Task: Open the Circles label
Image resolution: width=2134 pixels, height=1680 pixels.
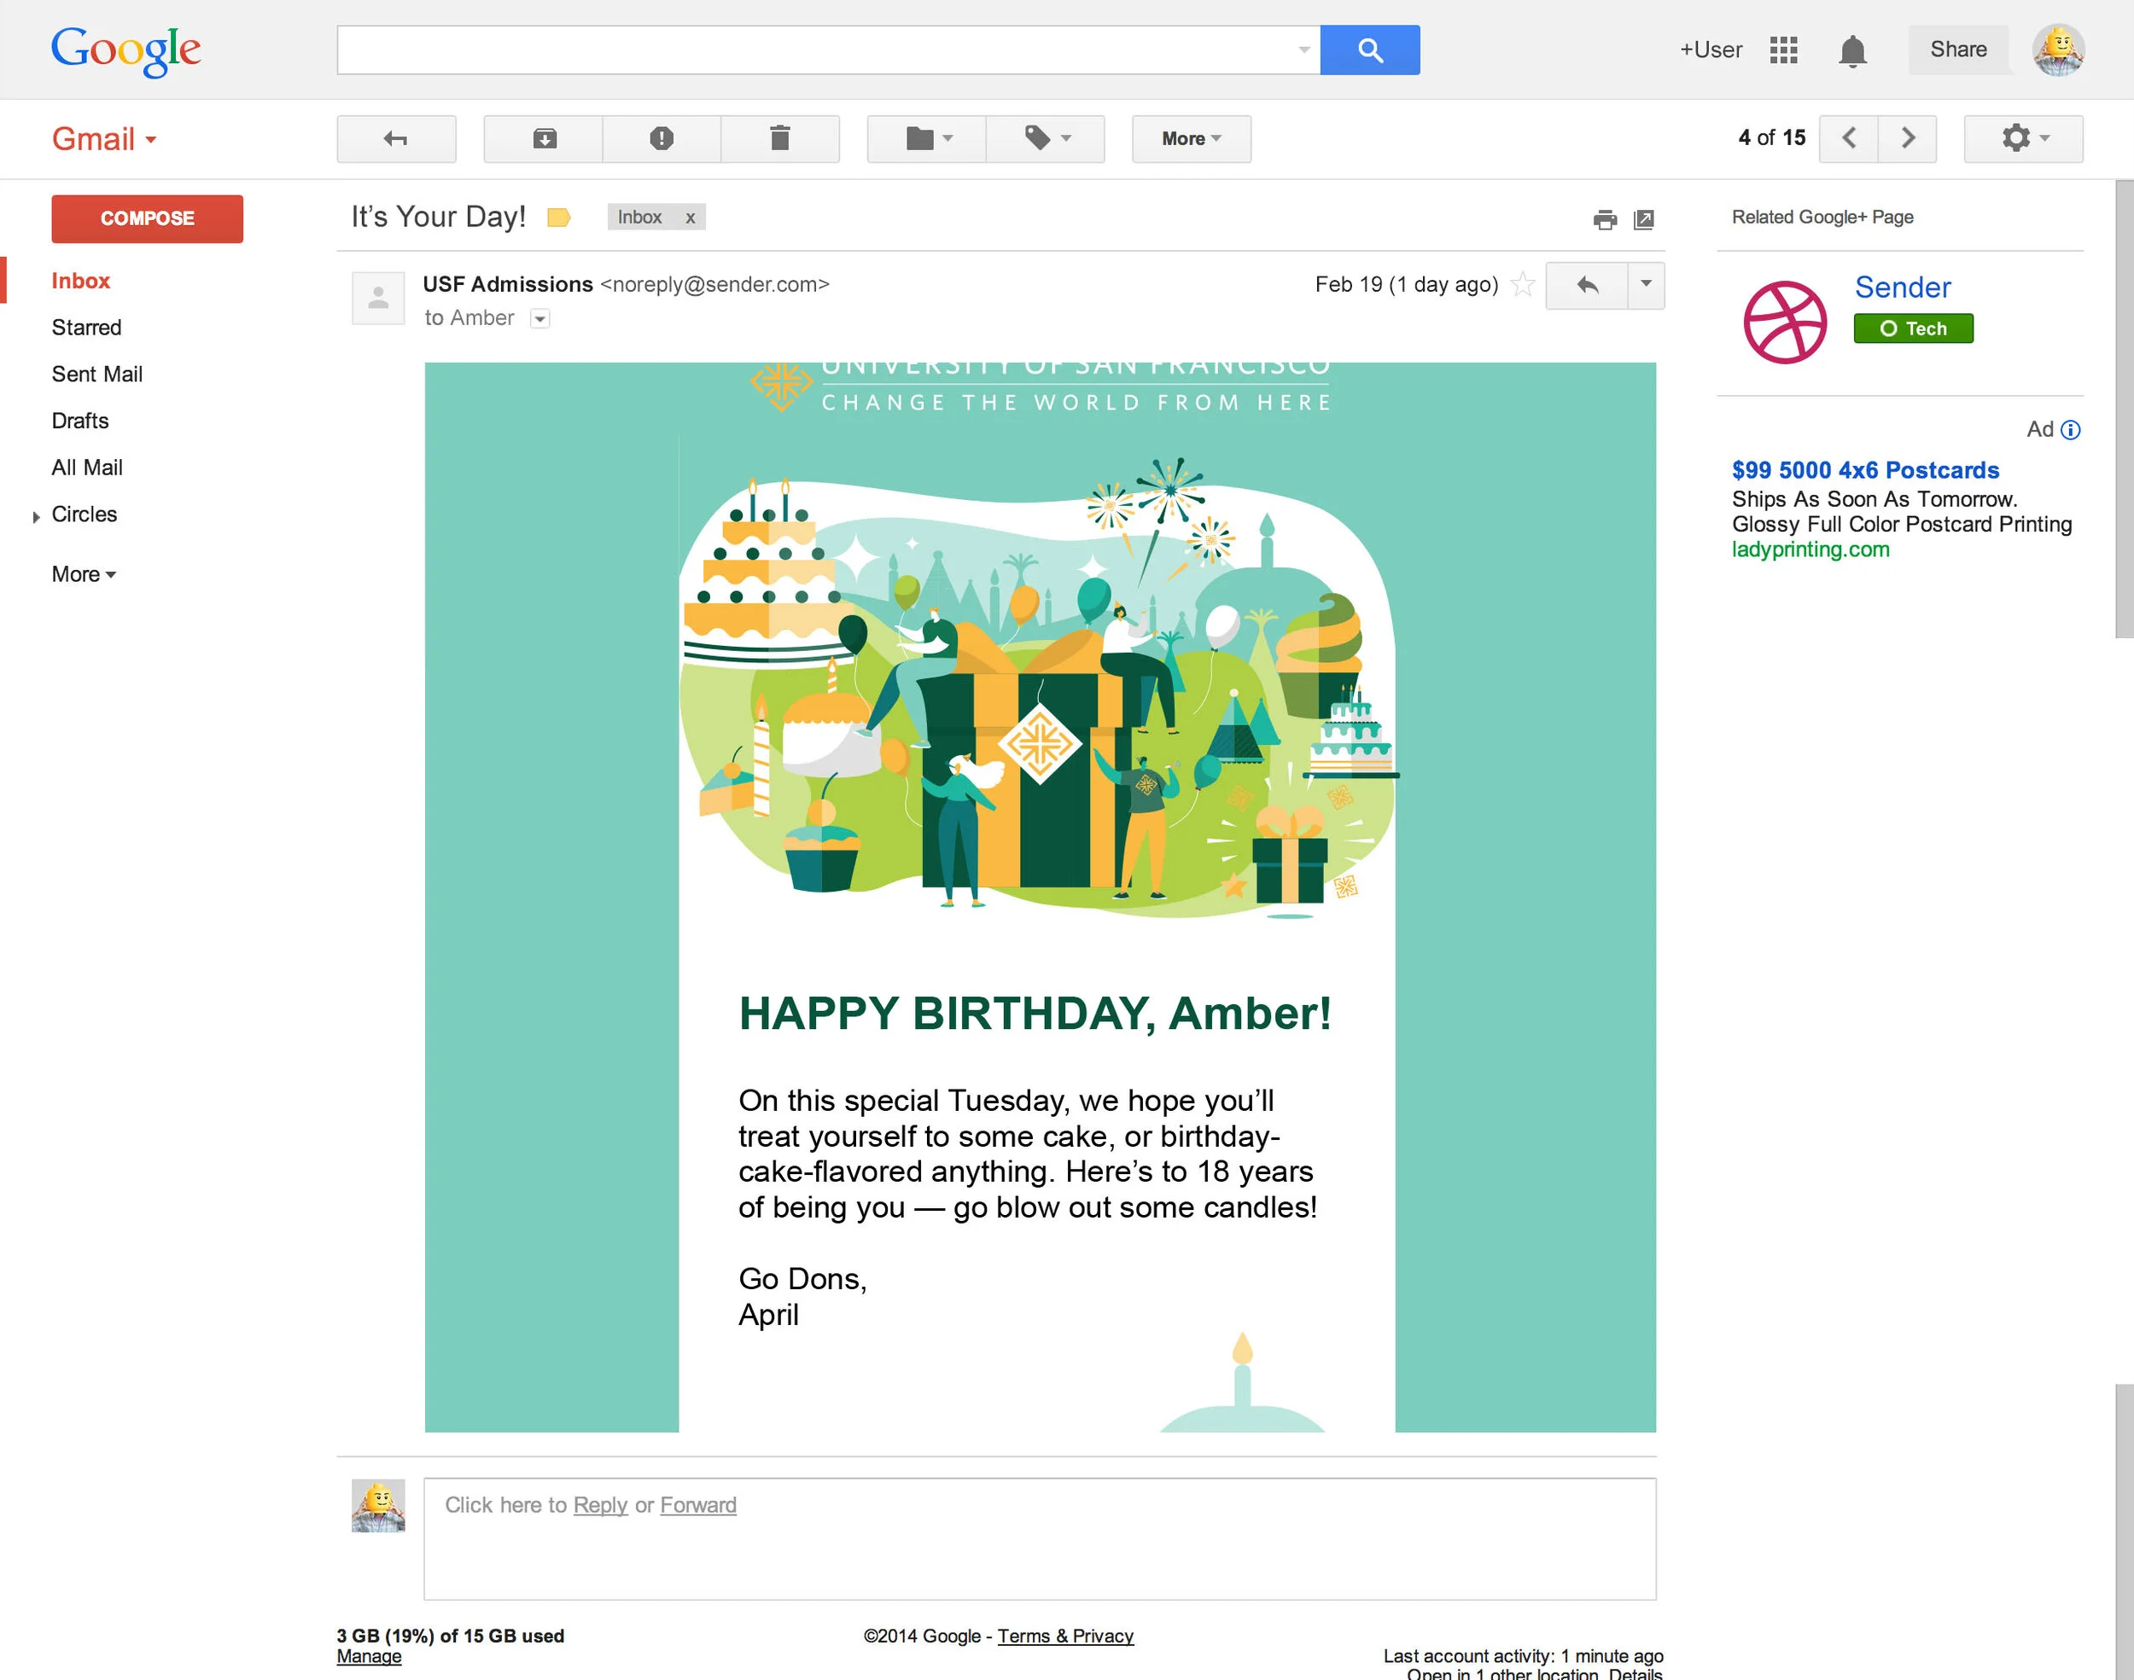Action: tap(85, 514)
